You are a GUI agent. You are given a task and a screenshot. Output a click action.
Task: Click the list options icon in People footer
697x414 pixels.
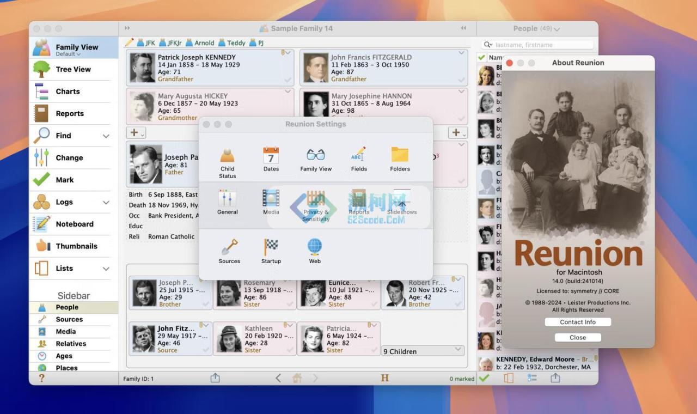pos(532,378)
